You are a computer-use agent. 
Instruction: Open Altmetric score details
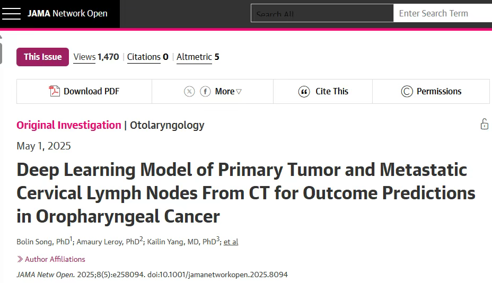(x=198, y=57)
